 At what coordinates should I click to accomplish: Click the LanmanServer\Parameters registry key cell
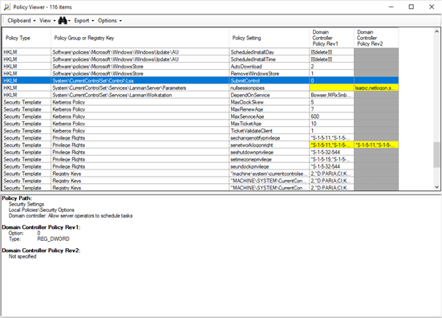point(140,88)
